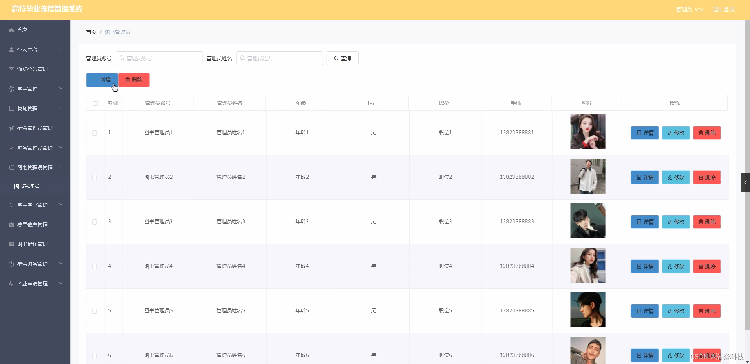Click the microphone icon beside 毕业申请管理
The width and height of the screenshot is (750, 364).
11,284
